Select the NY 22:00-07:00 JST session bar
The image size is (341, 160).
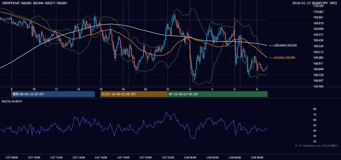(x=217, y=94)
